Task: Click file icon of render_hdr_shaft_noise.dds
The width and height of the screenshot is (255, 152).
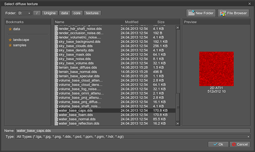Action: click(56, 29)
